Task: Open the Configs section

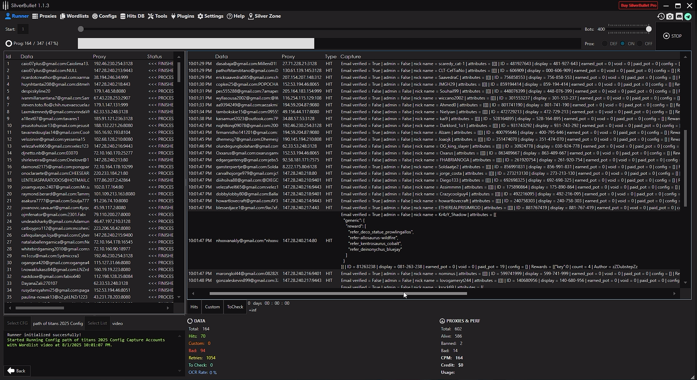Action: [104, 16]
